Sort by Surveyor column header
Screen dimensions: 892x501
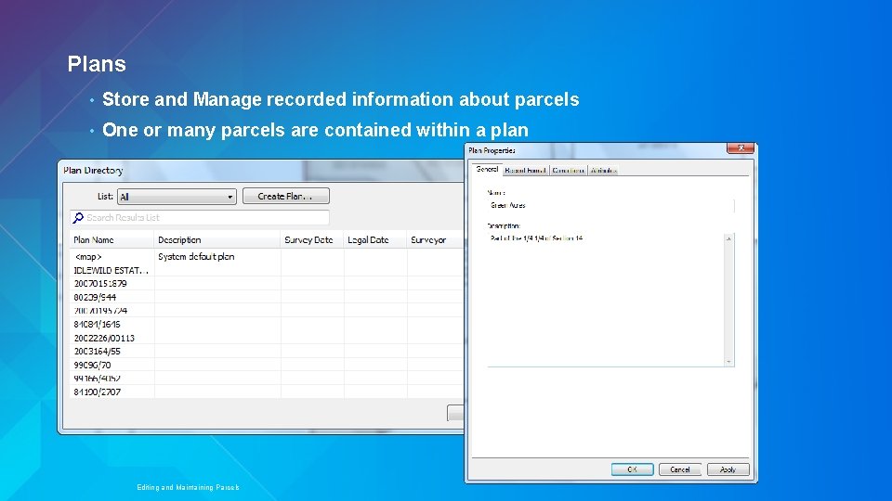435,239
